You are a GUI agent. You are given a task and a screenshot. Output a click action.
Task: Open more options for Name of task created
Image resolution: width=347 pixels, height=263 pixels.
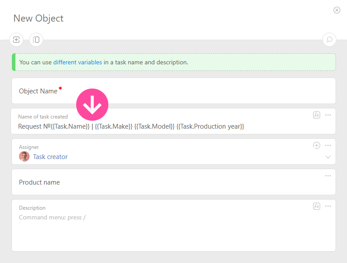pyautogui.click(x=328, y=115)
